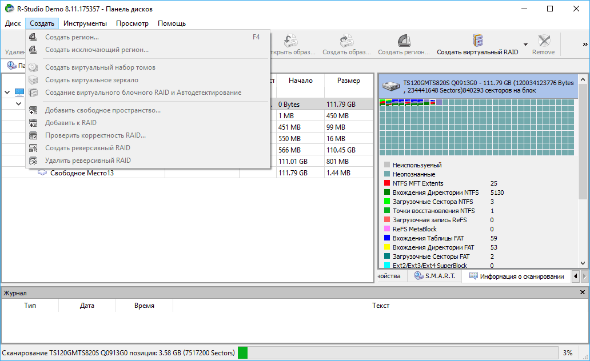Collapse the computer tree node
The height and width of the screenshot is (361, 590).
(7, 92)
